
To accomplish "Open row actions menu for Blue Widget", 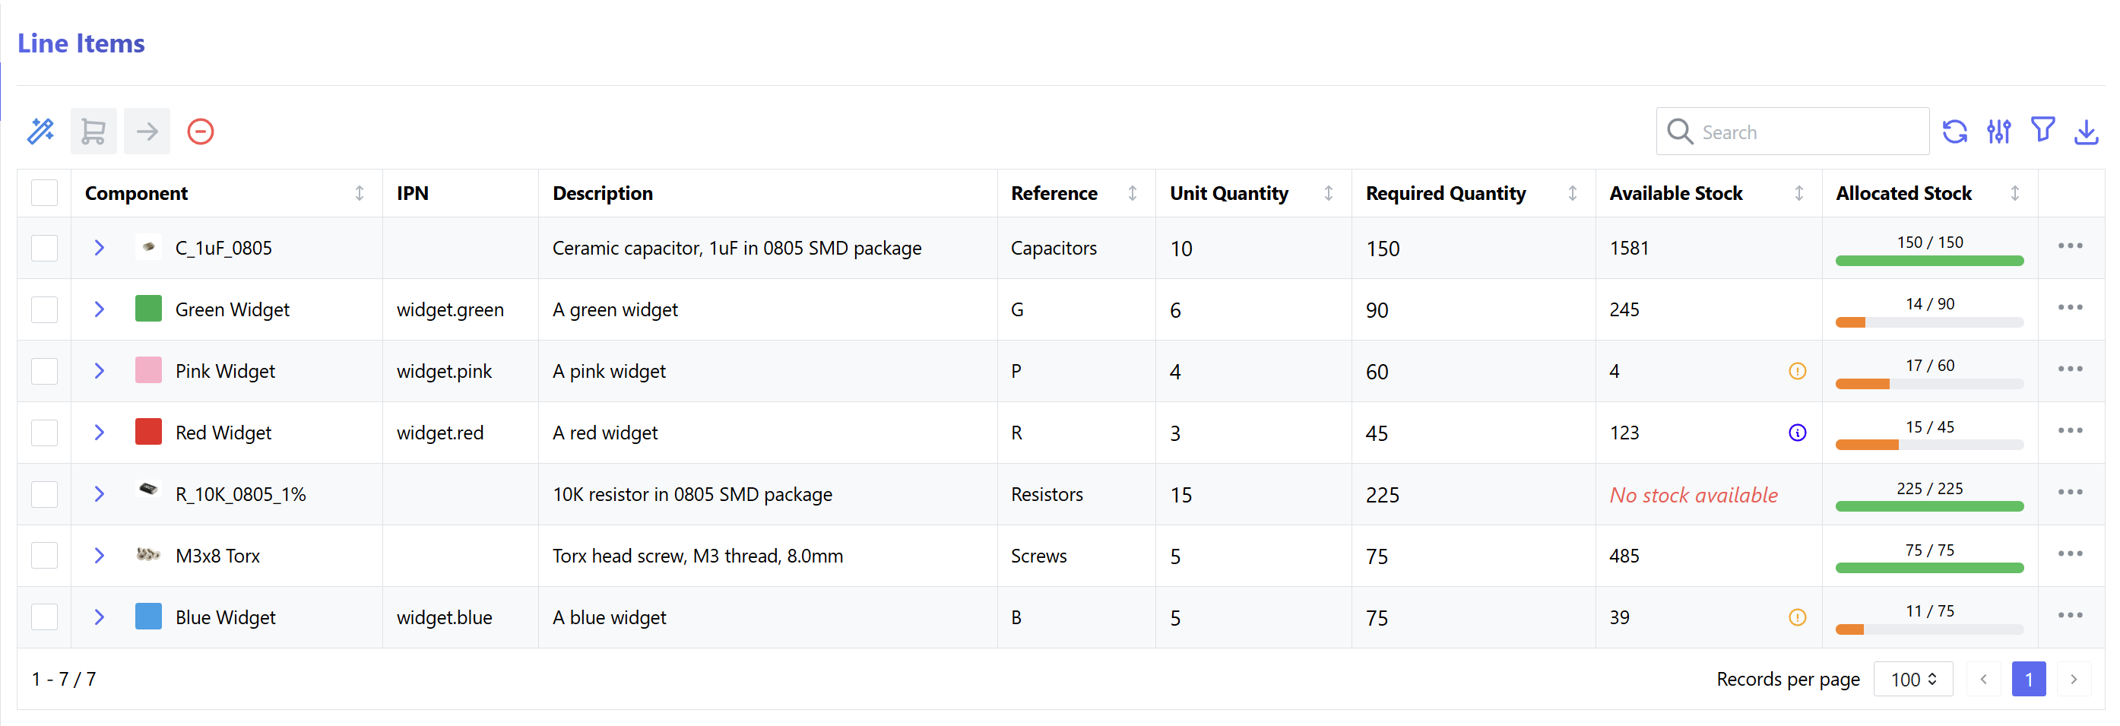I will [2070, 616].
